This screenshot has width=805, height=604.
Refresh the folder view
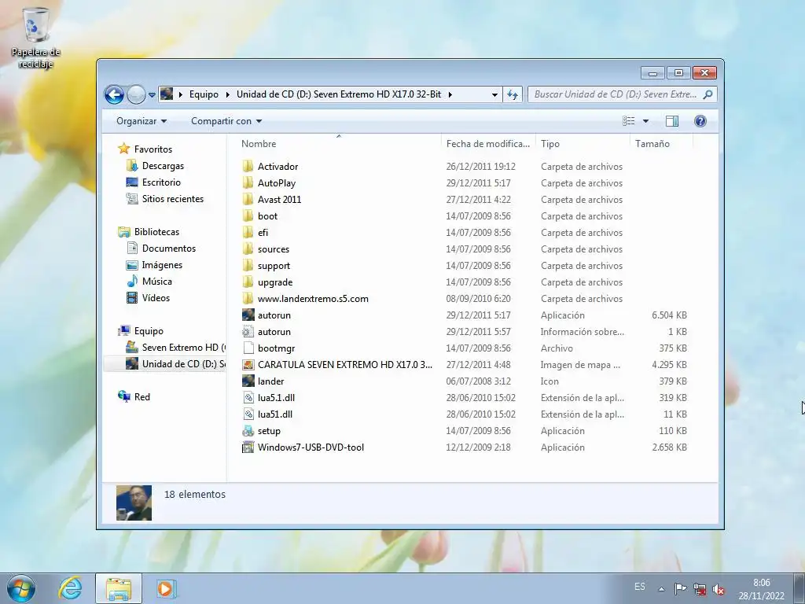tap(513, 94)
